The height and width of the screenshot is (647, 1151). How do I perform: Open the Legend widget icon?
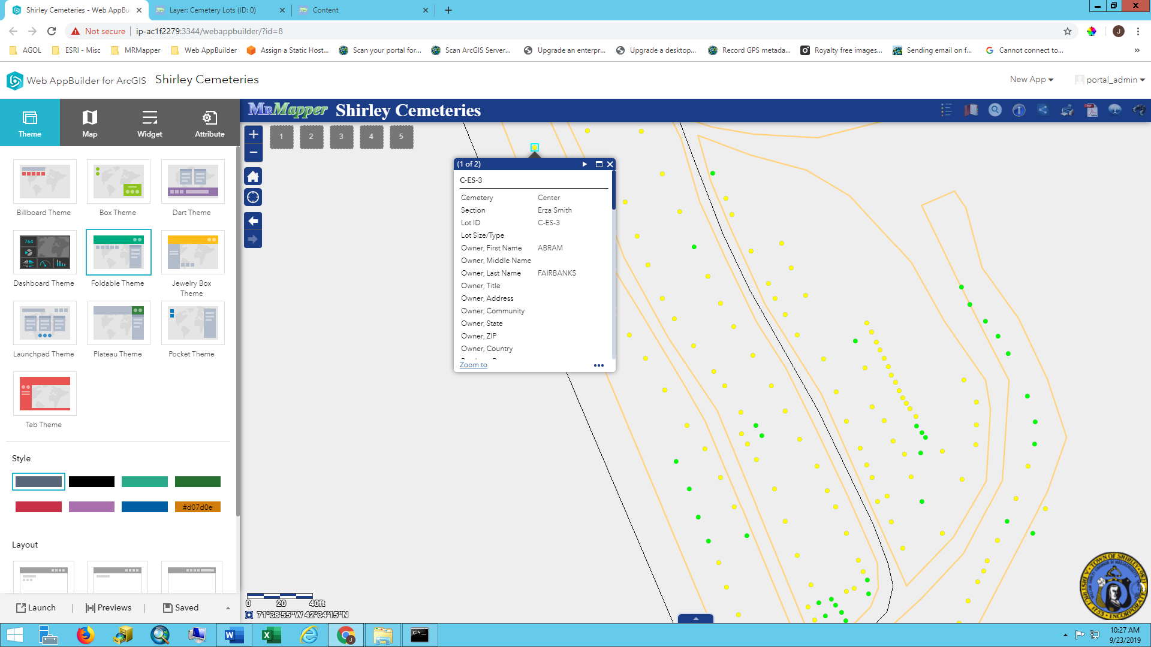[x=947, y=110]
